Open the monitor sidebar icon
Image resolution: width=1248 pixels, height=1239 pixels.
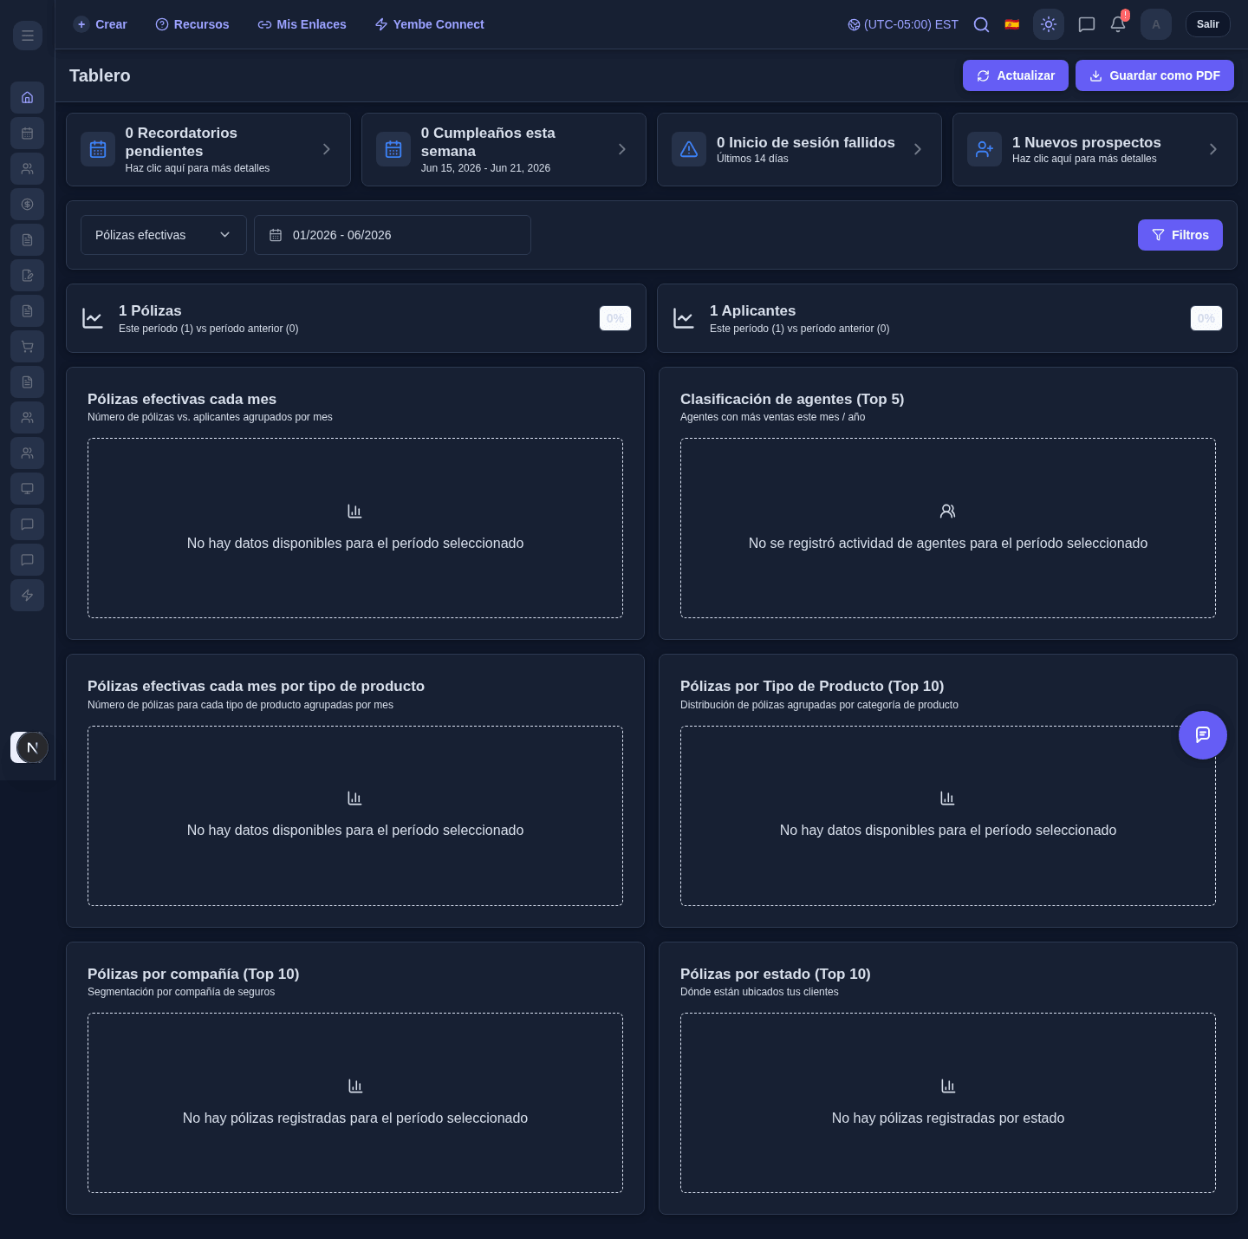(28, 488)
